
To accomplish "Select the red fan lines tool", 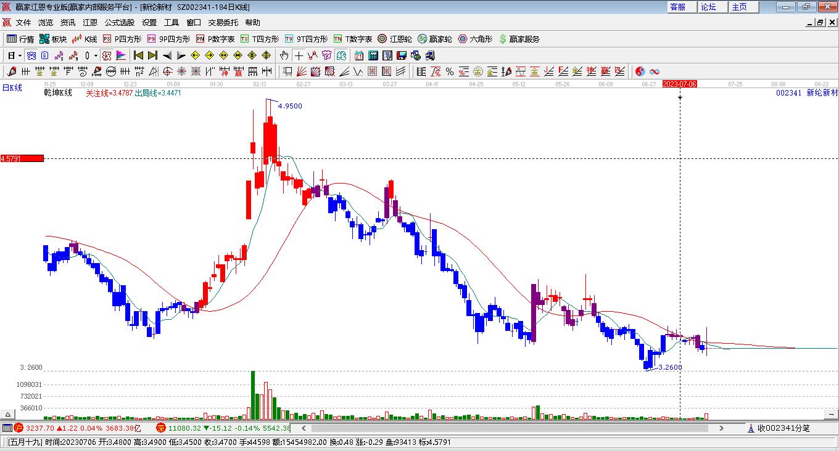I will click(x=302, y=71).
